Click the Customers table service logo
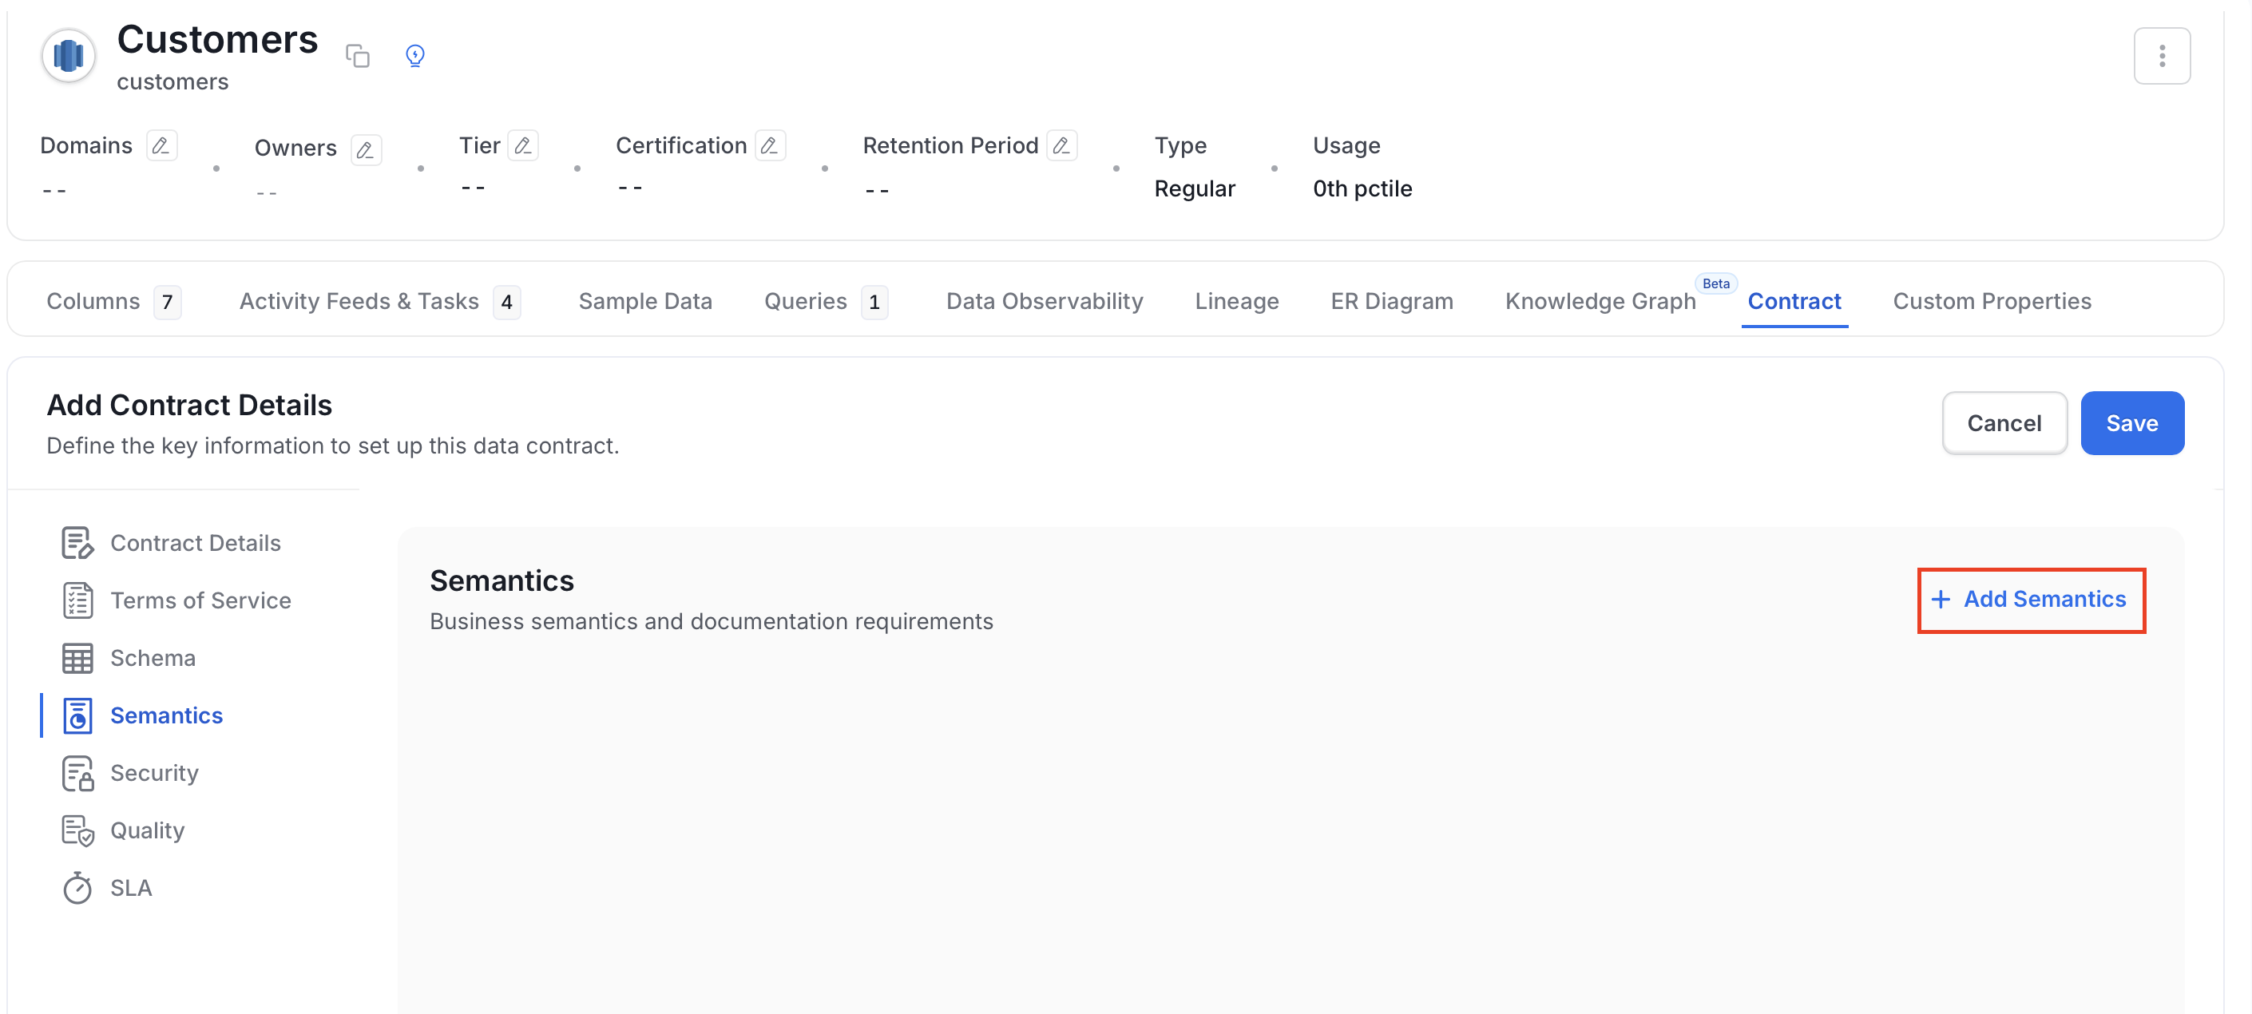This screenshot has height=1014, width=2252. [x=68, y=56]
